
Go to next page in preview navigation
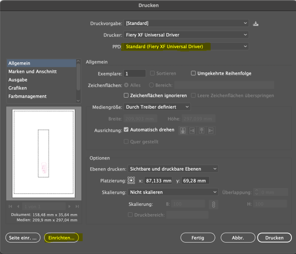coord(69,206)
